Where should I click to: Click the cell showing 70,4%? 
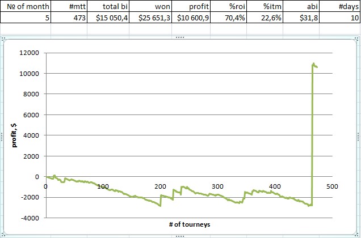[228, 18]
